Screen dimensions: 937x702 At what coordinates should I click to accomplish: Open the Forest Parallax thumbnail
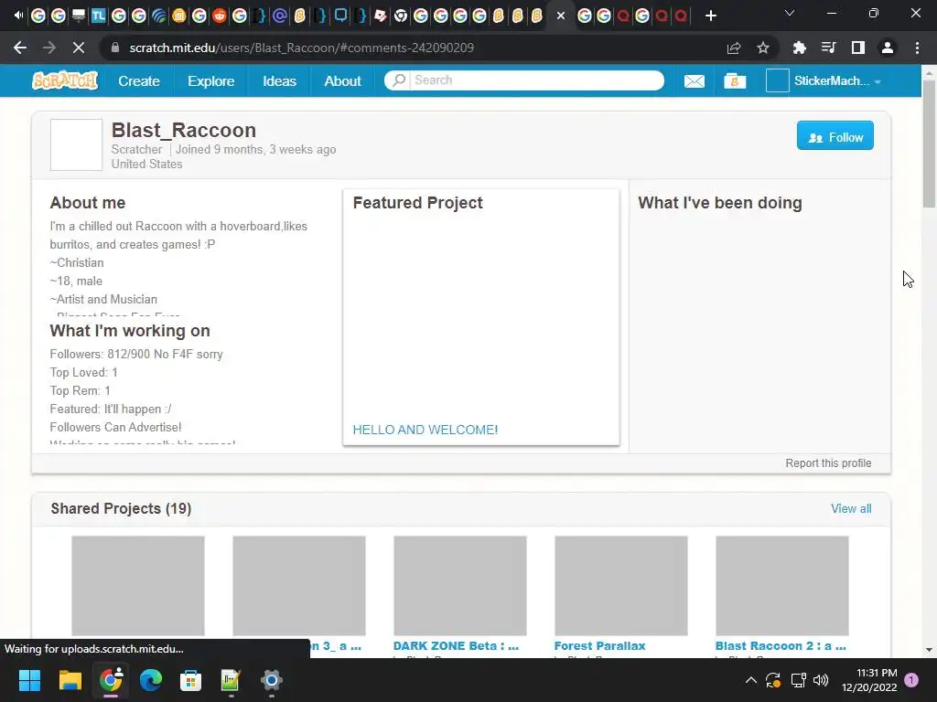[x=621, y=586]
